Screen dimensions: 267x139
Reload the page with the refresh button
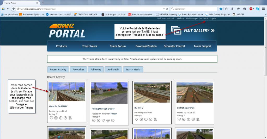pyautogui.click(x=167, y=9)
